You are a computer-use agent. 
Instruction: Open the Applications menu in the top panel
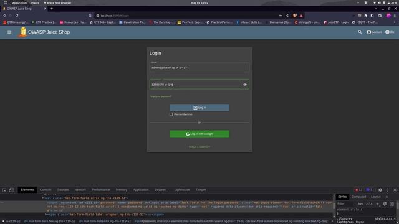point(19,2)
